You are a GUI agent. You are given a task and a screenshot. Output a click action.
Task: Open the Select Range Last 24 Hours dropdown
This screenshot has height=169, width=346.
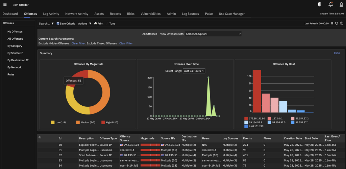pyautogui.click(x=194, y=71)
